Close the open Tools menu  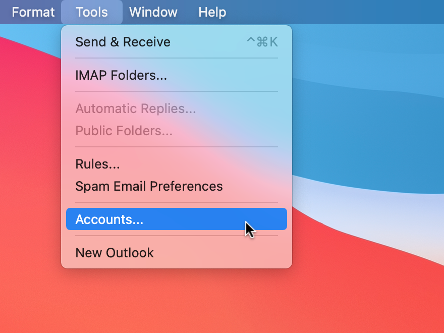click(x=92, y=12)
